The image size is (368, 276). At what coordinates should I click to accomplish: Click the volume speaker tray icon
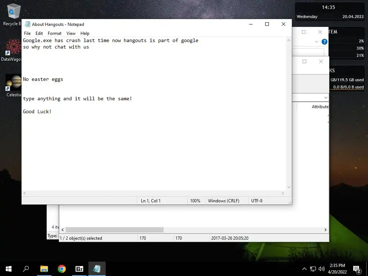[x=322, y=269]
